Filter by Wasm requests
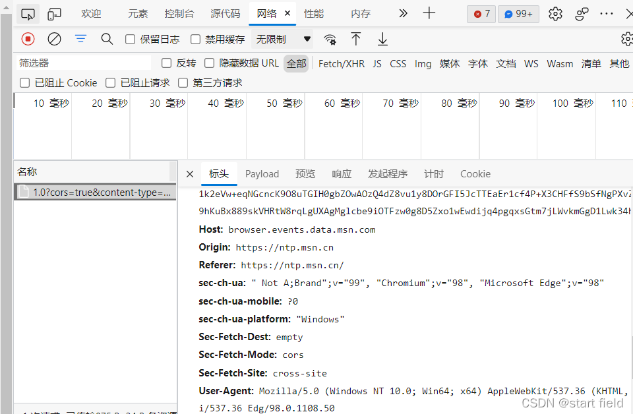The width and height of the screenshot is (633, 414). (560, 64)
